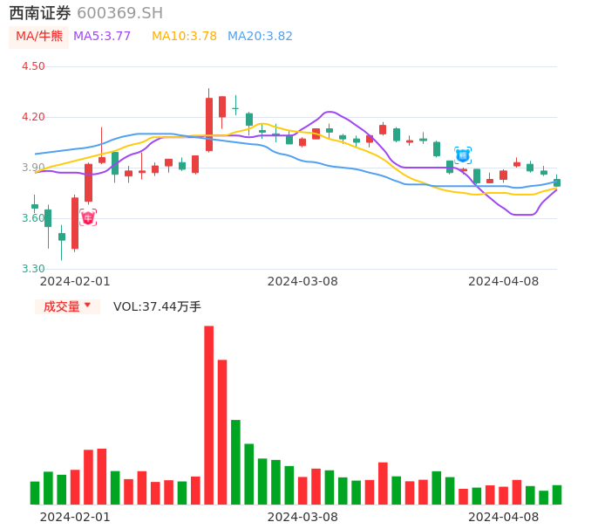Click the purple MA5 line peak above 4.20
598x529 pixels.
pos(330,112)
